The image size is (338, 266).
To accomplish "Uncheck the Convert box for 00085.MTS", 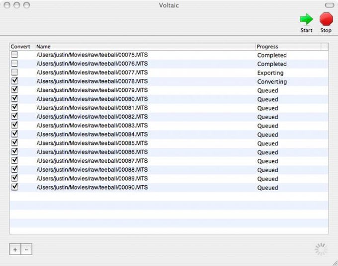I will click(x=14, y=143).
